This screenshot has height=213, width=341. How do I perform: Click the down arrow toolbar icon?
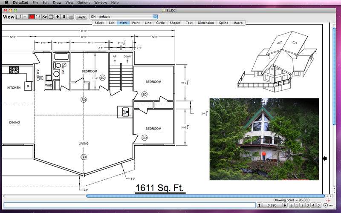64,17
